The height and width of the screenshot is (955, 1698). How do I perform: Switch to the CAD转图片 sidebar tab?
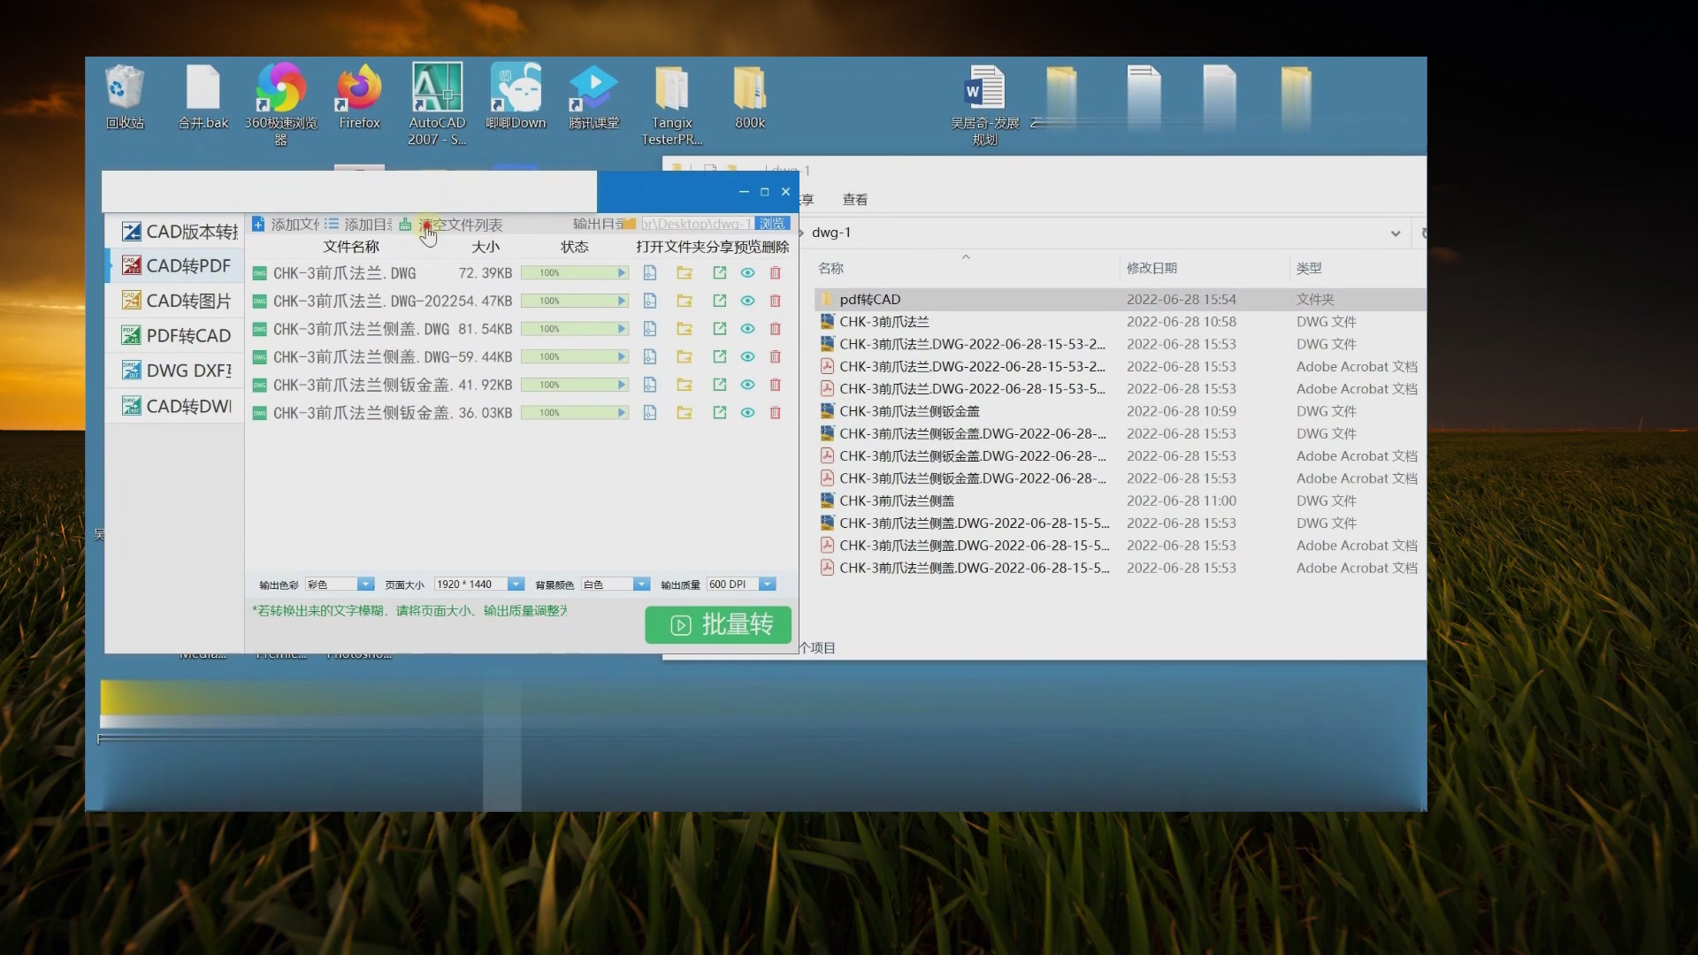[x=176, y=302]
